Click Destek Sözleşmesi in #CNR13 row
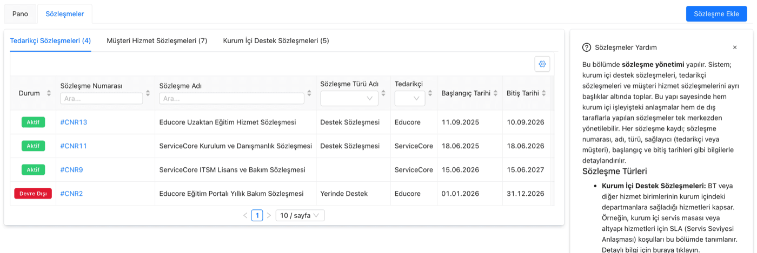Image resolution: width=757 pixels, height=253 pixels. tap(350, 122)
